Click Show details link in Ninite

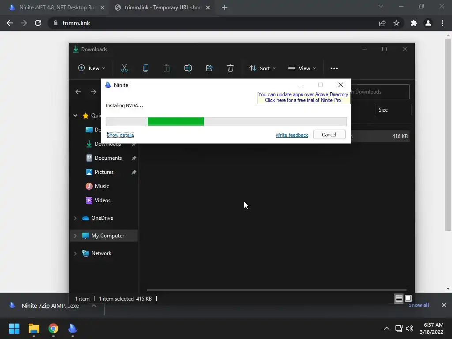(x=120, y=135)
